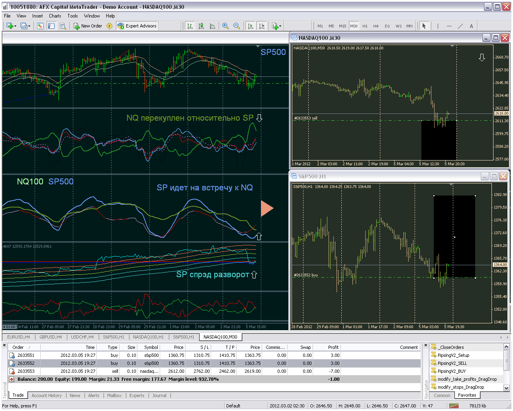Open the Journal terminal tab
Screen dimensions: 513x411
[x=159, y=395]
